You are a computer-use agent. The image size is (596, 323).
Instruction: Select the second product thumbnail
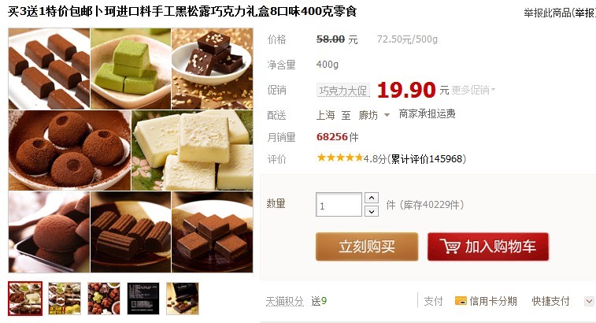pyautogui.click(x=65, y=299)
